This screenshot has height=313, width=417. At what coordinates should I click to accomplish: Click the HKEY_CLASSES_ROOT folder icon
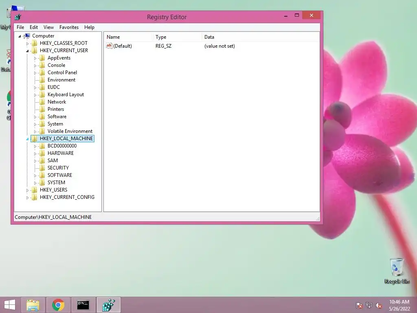pos(34,43)
